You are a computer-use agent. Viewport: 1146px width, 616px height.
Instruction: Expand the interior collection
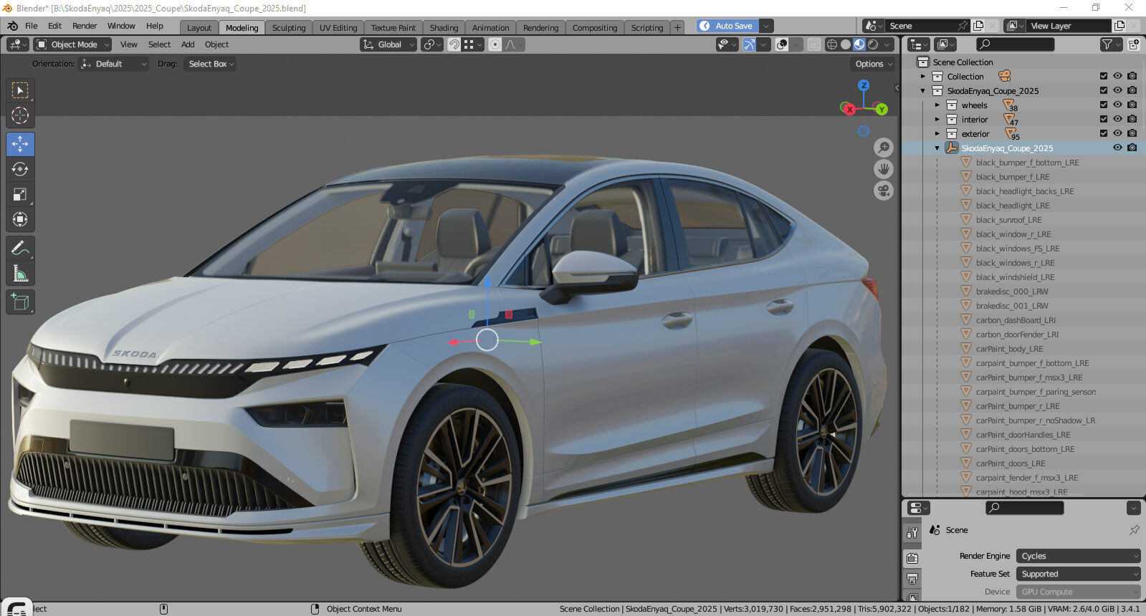point(937,120)
